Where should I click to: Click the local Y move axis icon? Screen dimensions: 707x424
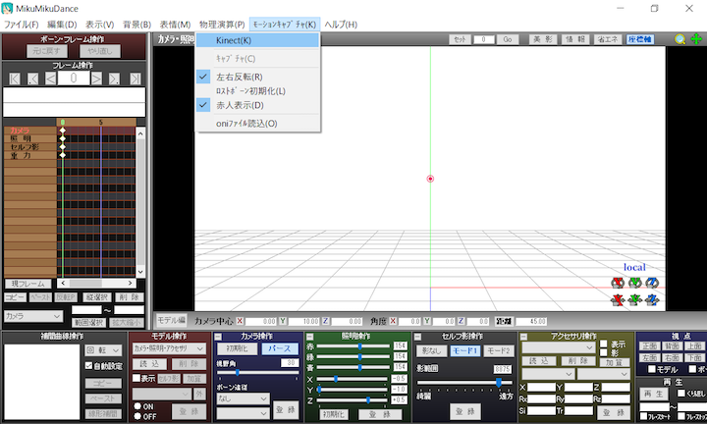click(635, 299)
